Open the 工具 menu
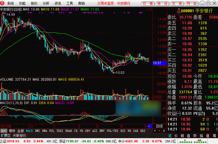 point(70,3)
